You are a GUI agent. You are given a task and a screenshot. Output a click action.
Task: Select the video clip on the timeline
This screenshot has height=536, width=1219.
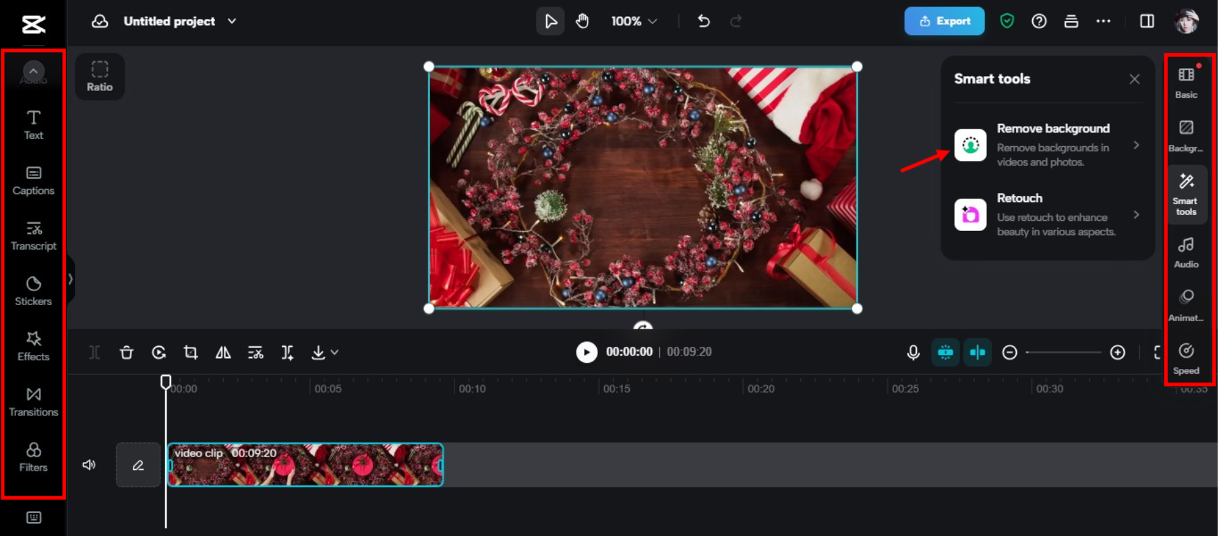[305, 465]
